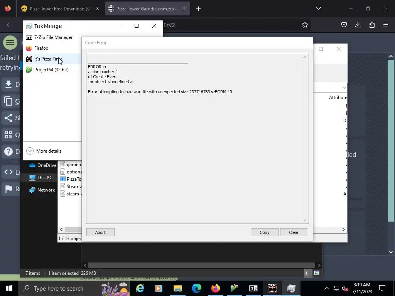Click the website embed code icon
Image resolution: width=395 pixels, height=296 pixels.
[x=8, y=172]
